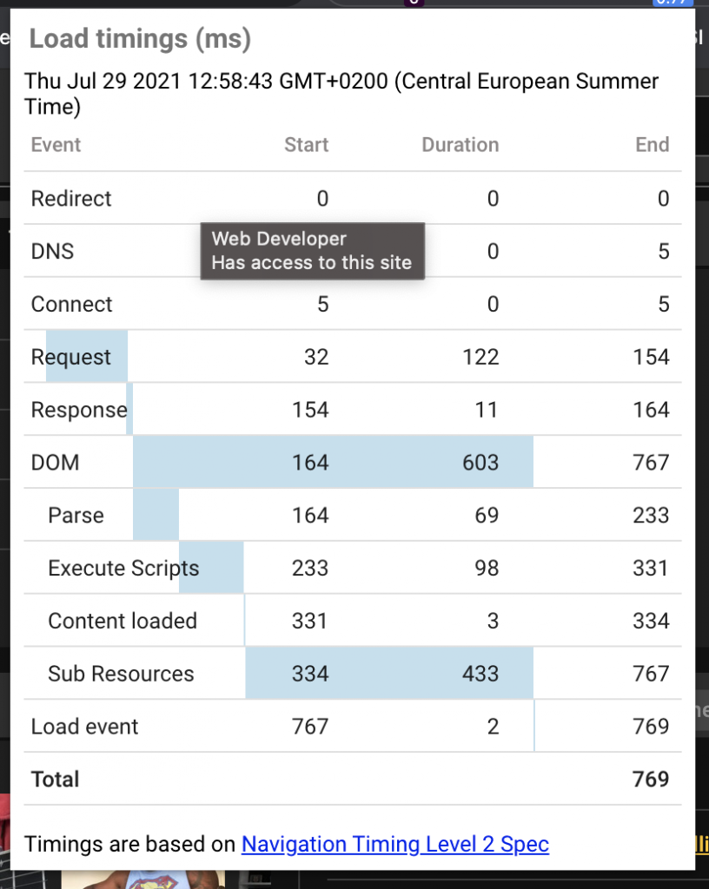This screenshot has width=709, height=889.
Task: Click the End column header
Action: click(653, 145)
